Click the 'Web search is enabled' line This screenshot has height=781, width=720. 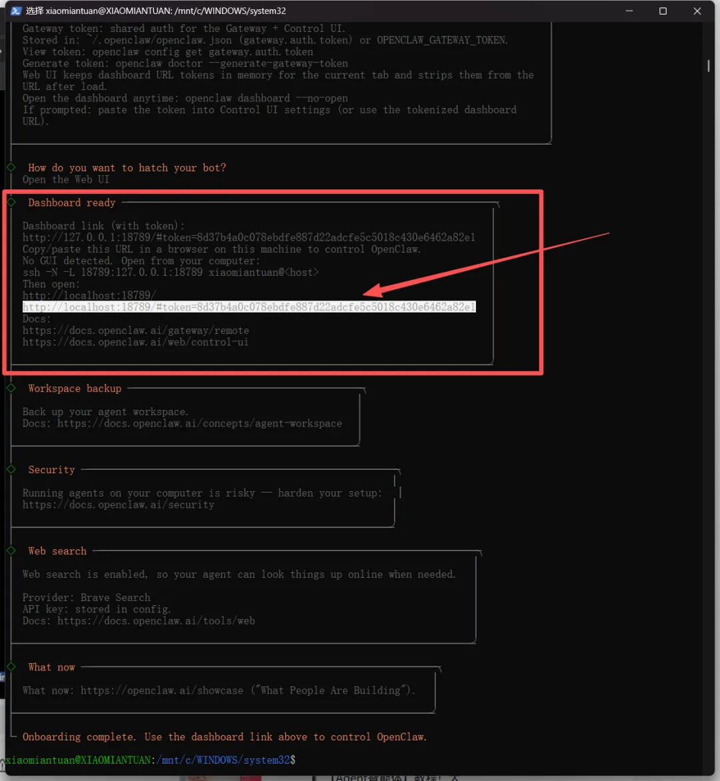click(x=239, y=574)
